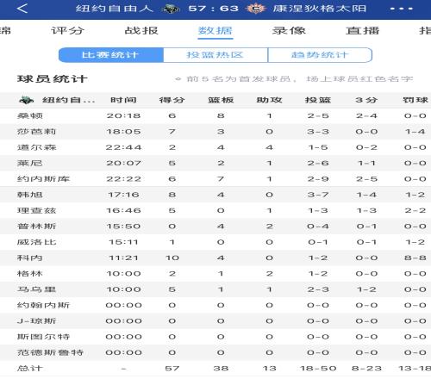Open the 直播 tab
Viewport: 431px width, 379px height.
[x=363, y=30]
